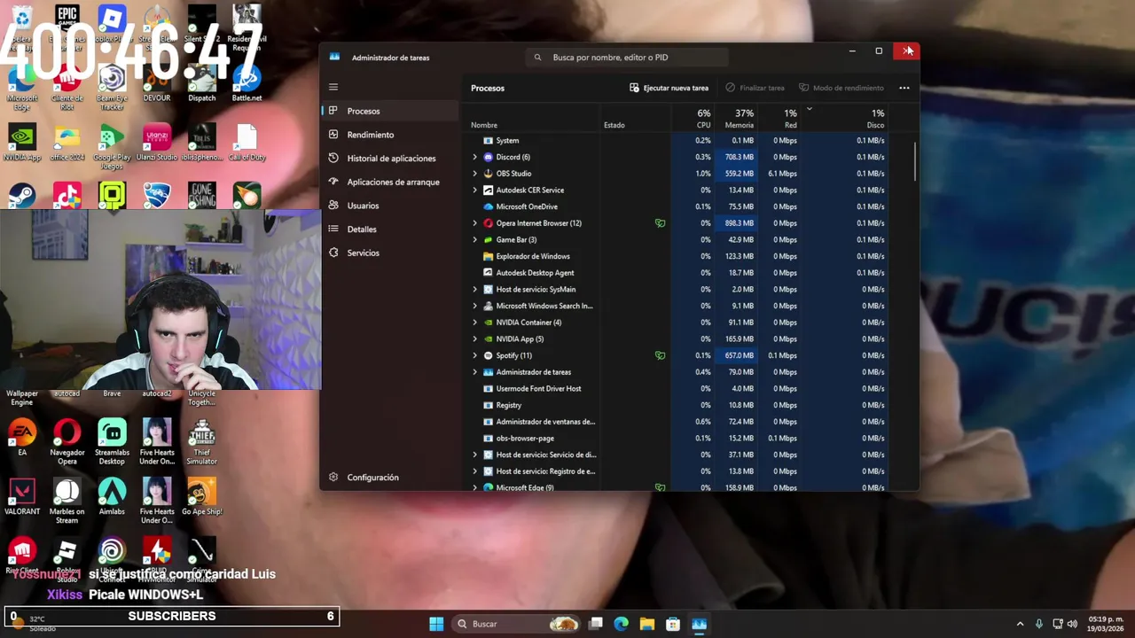Open the Beam Eye Tracker desktop icon
The width and height of the screenshot is (1135, 638).
tap(112, 89)
